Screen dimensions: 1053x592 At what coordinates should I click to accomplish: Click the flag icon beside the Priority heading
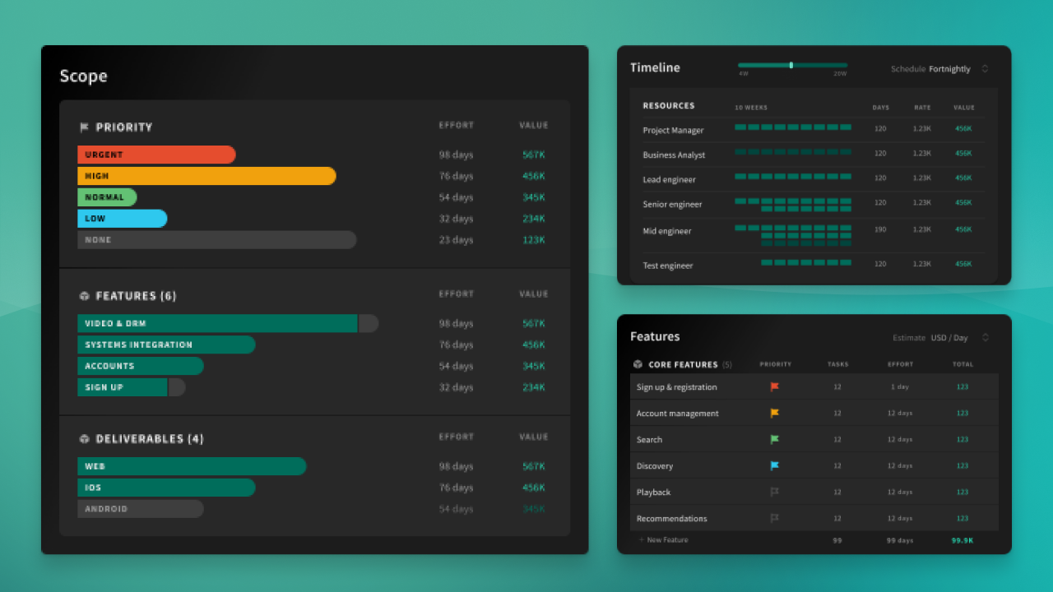pyautogui.click(x=84, y=127)
